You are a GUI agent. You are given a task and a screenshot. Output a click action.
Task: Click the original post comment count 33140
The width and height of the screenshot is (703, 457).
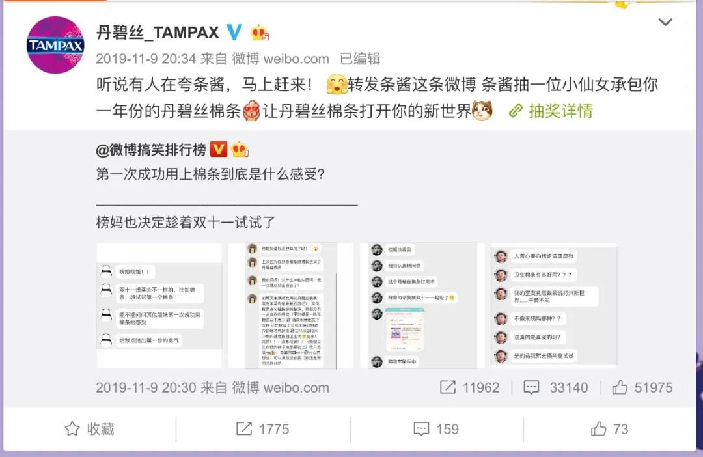556,387
